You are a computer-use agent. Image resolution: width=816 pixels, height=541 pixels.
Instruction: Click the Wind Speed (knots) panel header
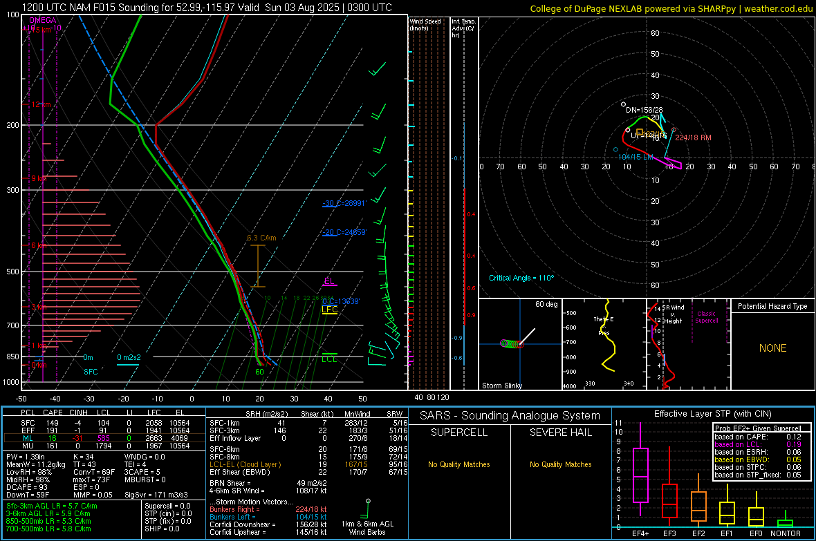pos(425,24)
